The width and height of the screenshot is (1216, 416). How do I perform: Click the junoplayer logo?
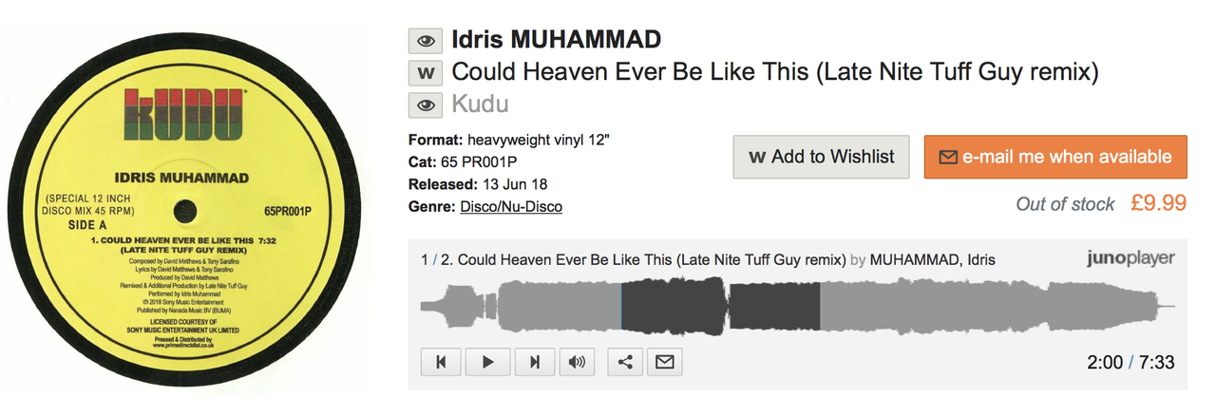1130,258
